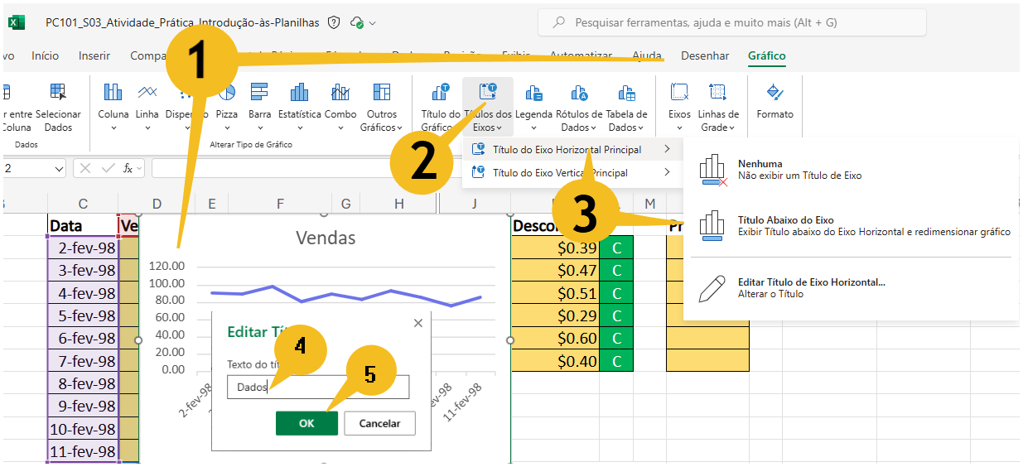Viewport: 1023px width, 467px height.
Task: Choose Título Abaixo do Eixo option
Action: [x=851, y=226]
